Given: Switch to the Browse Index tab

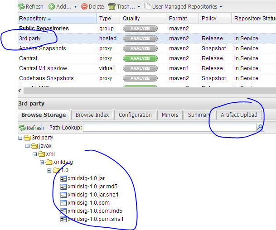Looking at the screenshot, I should point(92,115).
